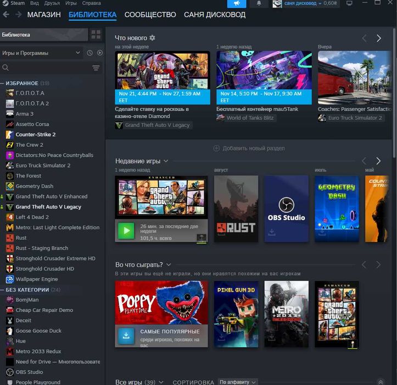Click OBS Studio icon in sidebar list

click(10, 372)
